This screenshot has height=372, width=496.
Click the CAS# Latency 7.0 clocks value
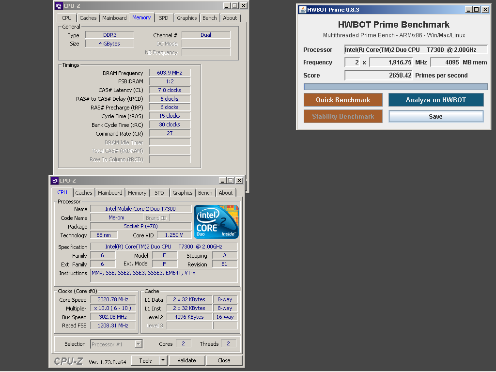[170, 90]
